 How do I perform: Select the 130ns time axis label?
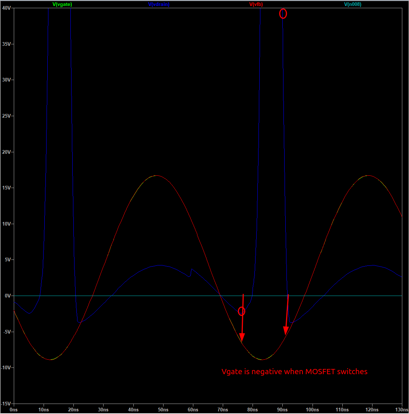pos(402,410)
